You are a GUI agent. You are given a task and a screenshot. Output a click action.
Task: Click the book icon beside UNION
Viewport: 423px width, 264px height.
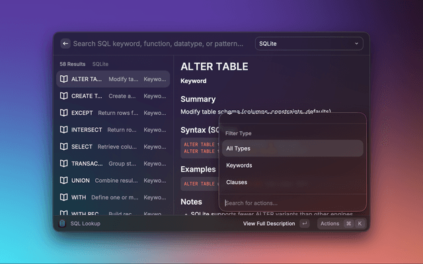click(x=64, y=180)
